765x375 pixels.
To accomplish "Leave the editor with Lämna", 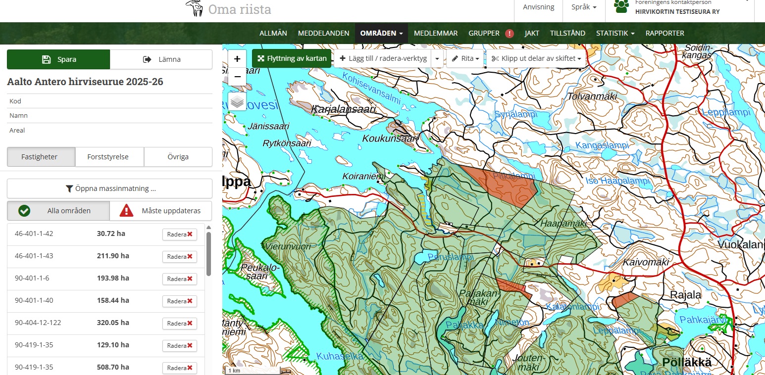I will [161, 59].
